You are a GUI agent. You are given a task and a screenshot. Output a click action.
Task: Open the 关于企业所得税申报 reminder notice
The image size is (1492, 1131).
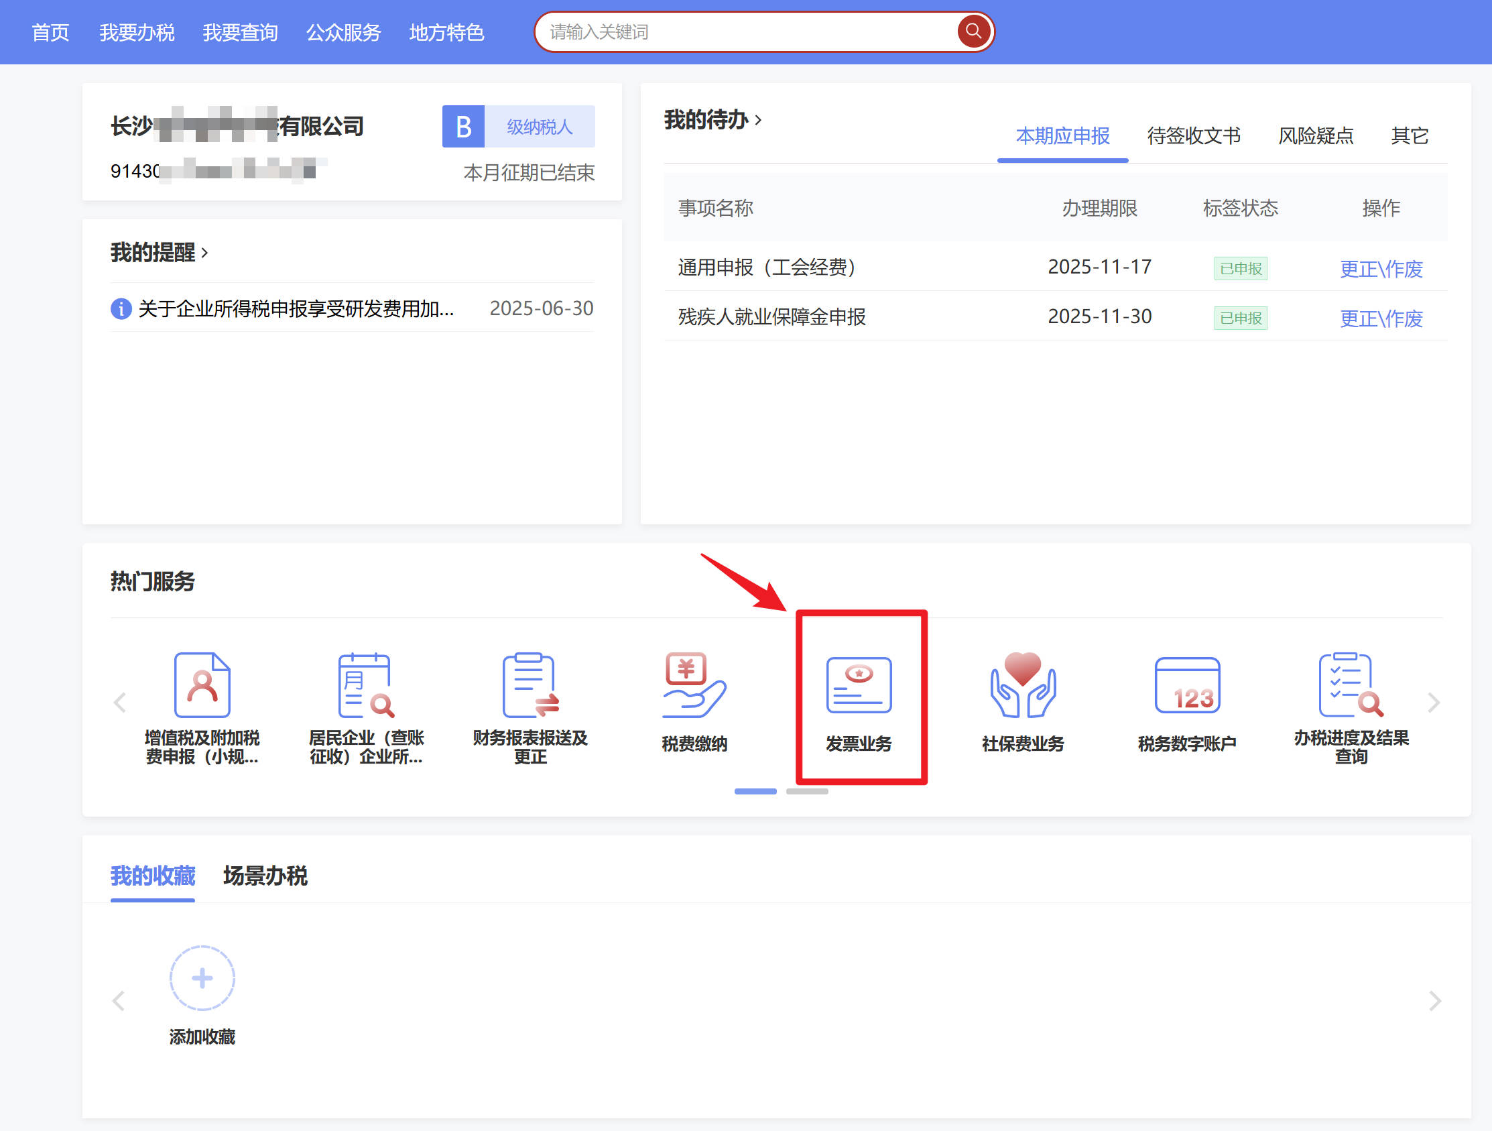click(x=296, y=309)
